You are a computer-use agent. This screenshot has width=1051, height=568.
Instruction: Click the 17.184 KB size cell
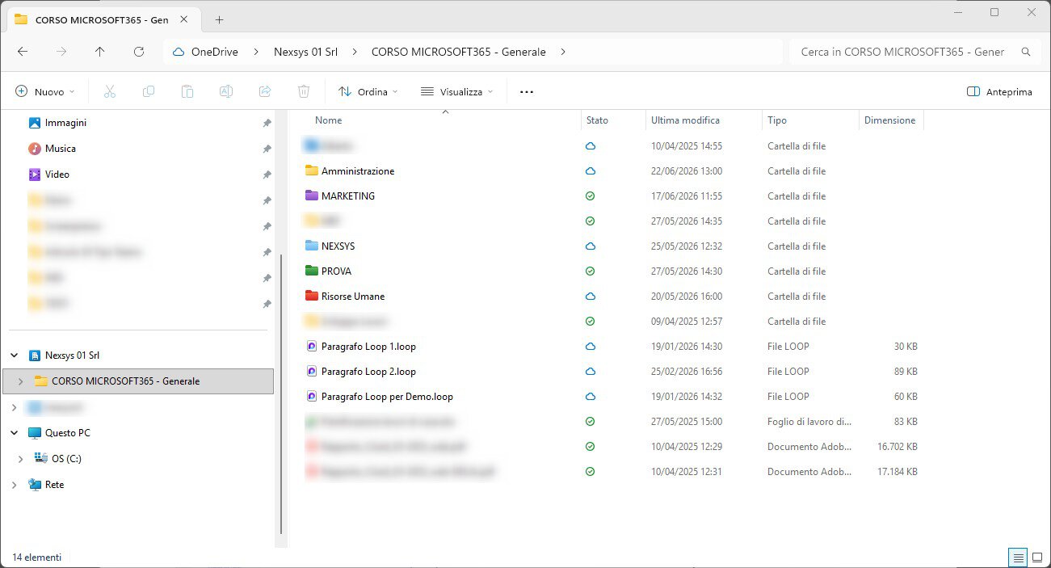pyautogui.click(x=897, y=472)
